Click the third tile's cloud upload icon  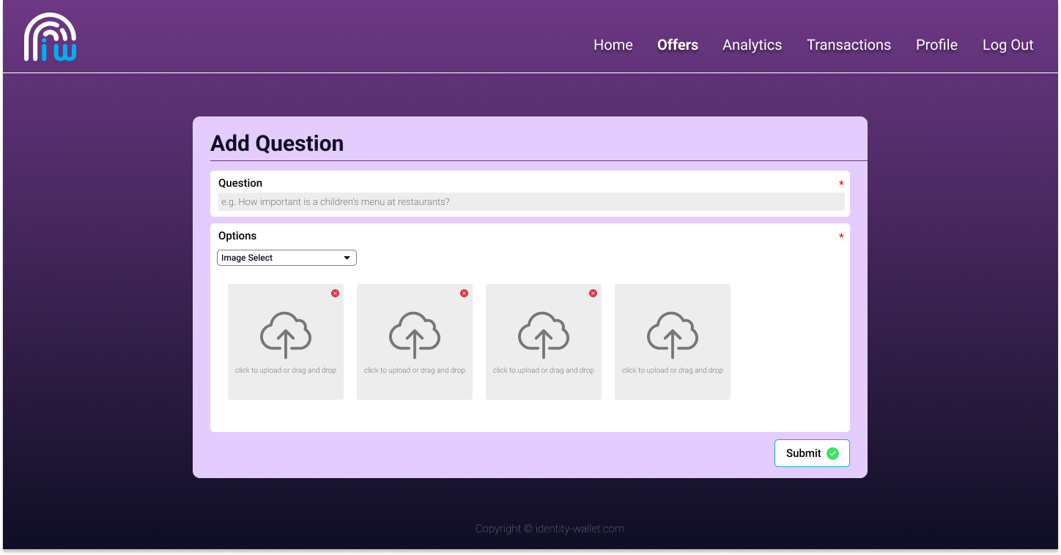[x=544, y=335]
